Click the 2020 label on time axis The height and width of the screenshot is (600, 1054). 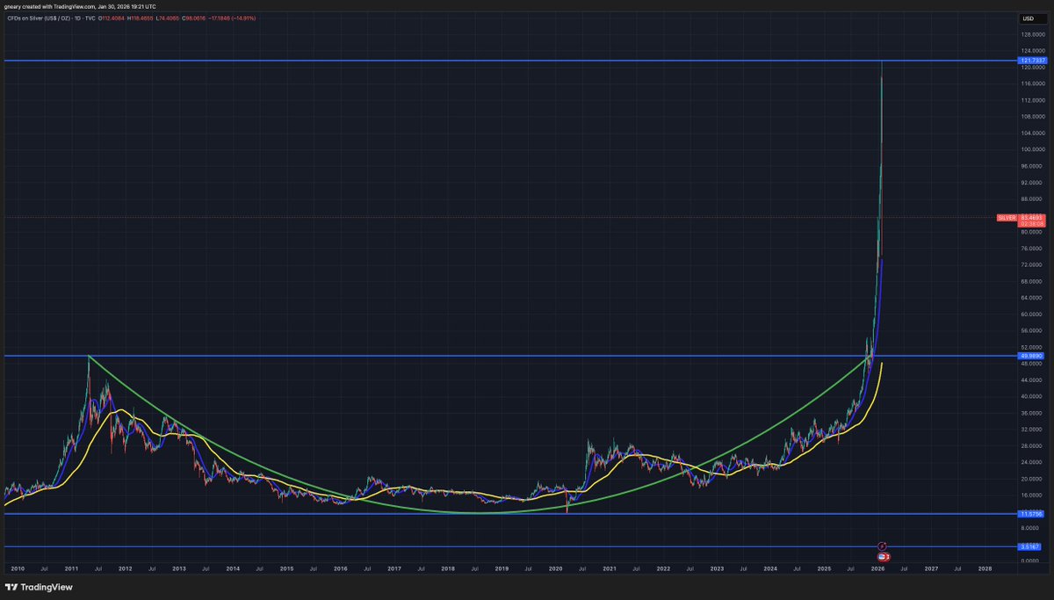pyautogui.click(x=554, y=568)
